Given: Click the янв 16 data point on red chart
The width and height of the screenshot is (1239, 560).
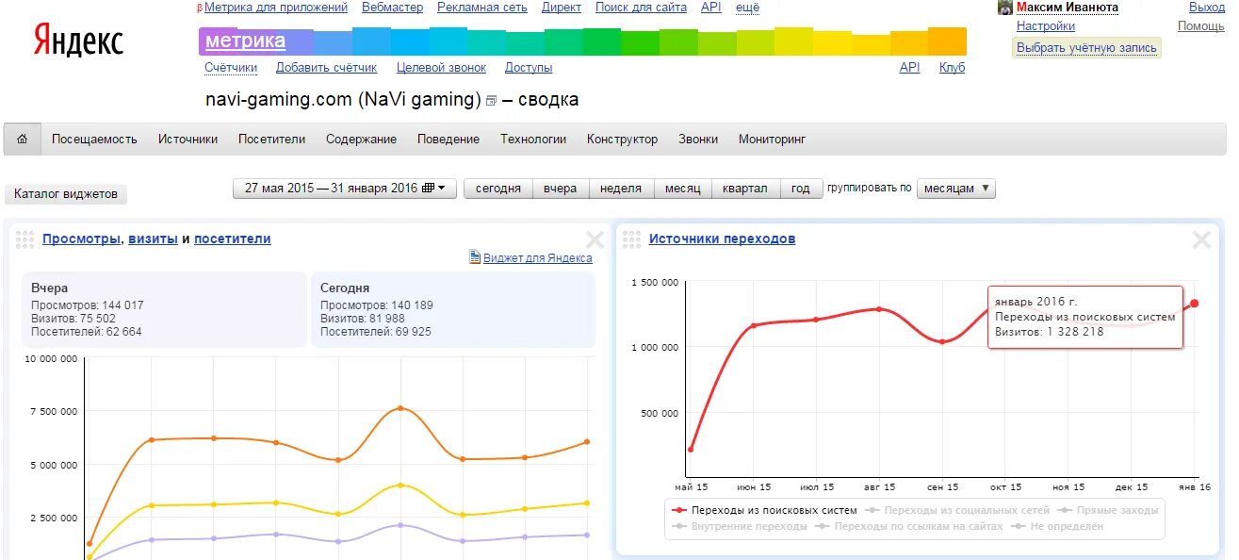Looking at the screenshot, I should [1195, 304].
